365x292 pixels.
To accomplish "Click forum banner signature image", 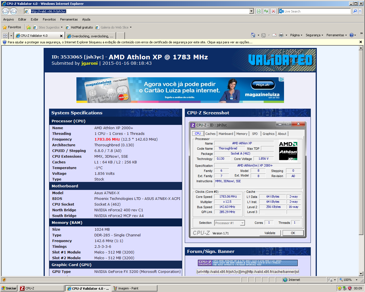I will pos(248,263).
